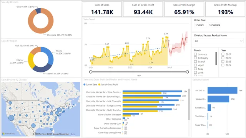Click Other Lickable Wallpaper sales bar
Image resolution: width=246 pixels, height=138 pixels.
(131, 114)
